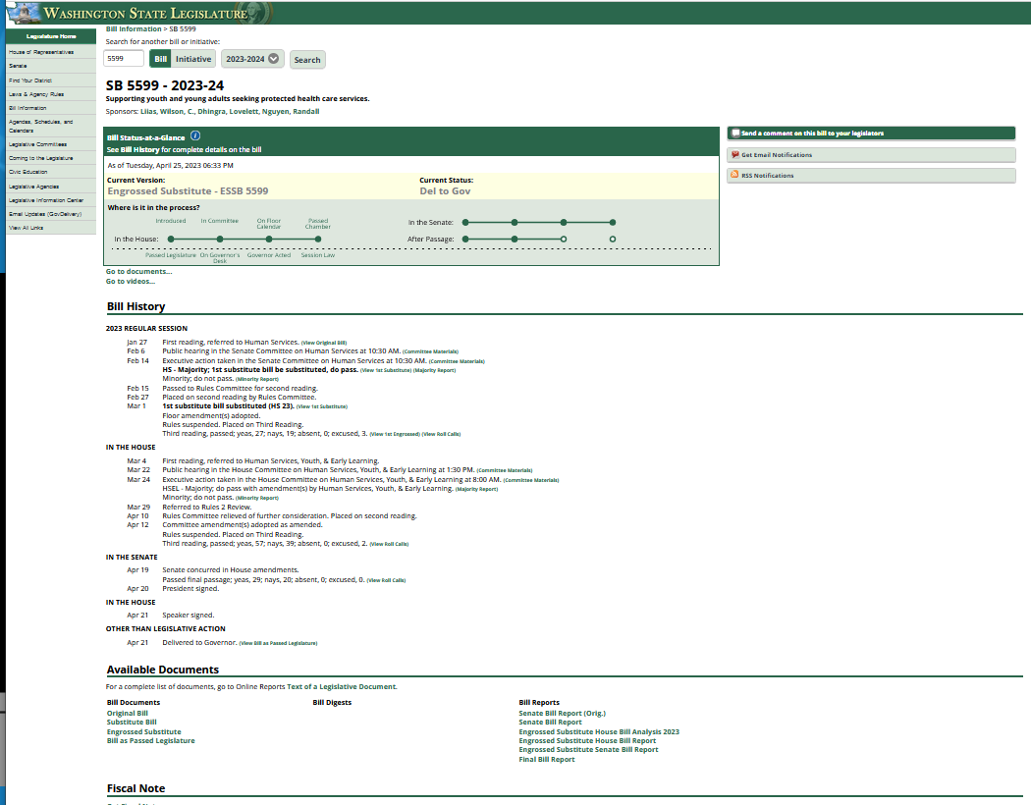This screenshot has width=1031, height=805.
Task: Click the Search button
Action: pos(307,60)
